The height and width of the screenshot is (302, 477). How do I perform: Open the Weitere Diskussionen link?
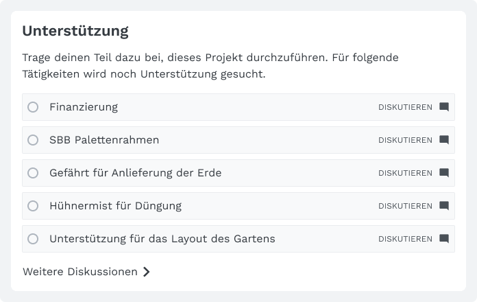(80, 272)
